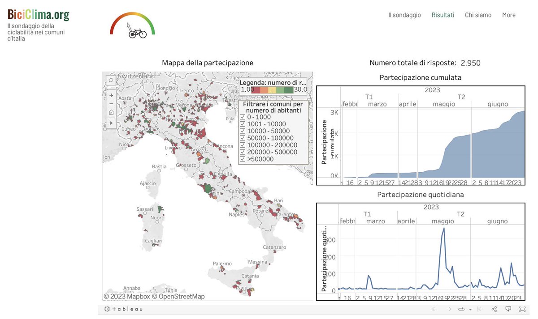
Task: Open the Risultati menu item
Action: pyautogui.click(x=443, y=15)
